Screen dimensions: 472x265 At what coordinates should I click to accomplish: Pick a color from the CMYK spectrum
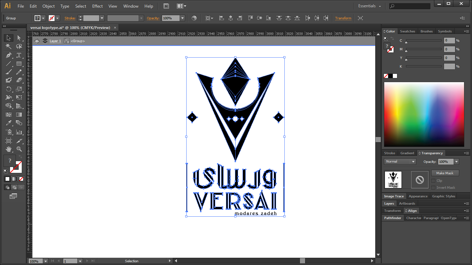coord(424,114)
